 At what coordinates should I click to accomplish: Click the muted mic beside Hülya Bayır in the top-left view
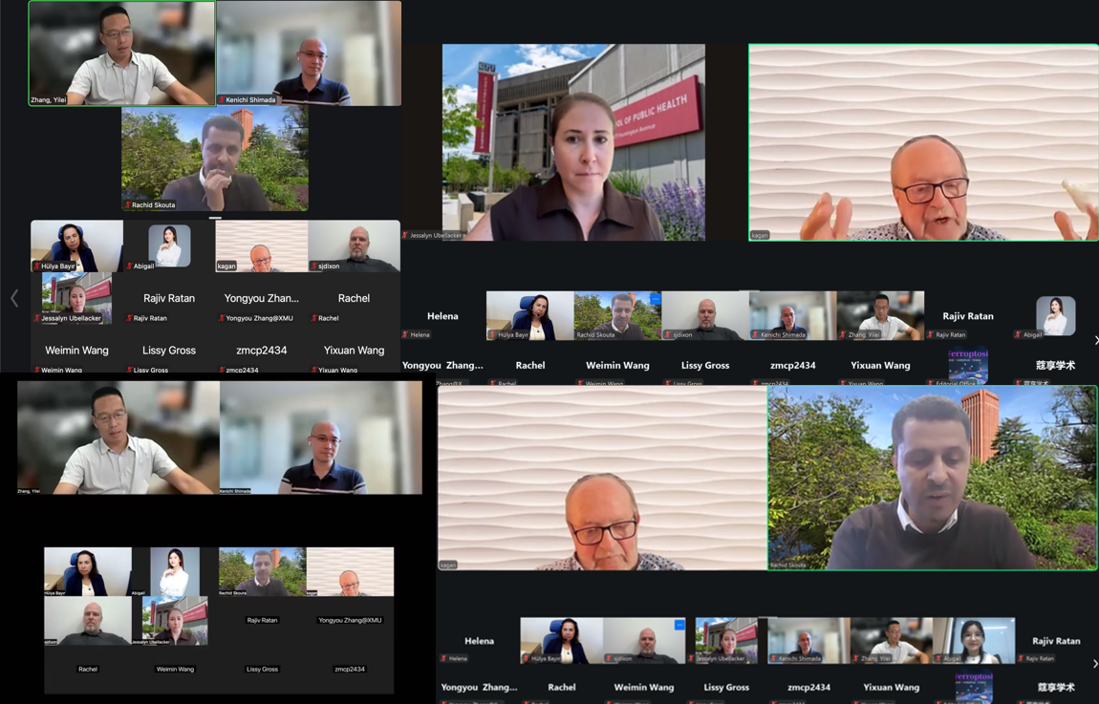tap(37, 267)
